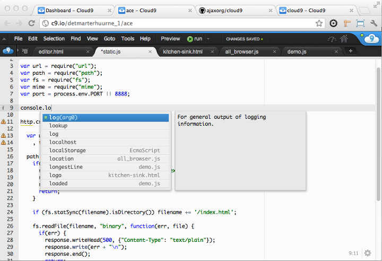
Task: Add a new editor tab with plus
Action: pos(351,51)
